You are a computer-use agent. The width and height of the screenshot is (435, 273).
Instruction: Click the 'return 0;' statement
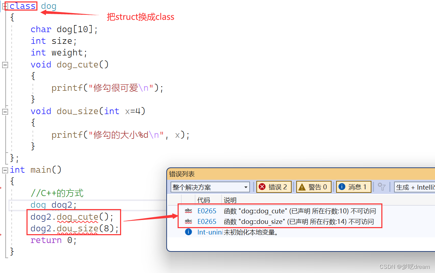pyautogui.click(x=54, y=240)
